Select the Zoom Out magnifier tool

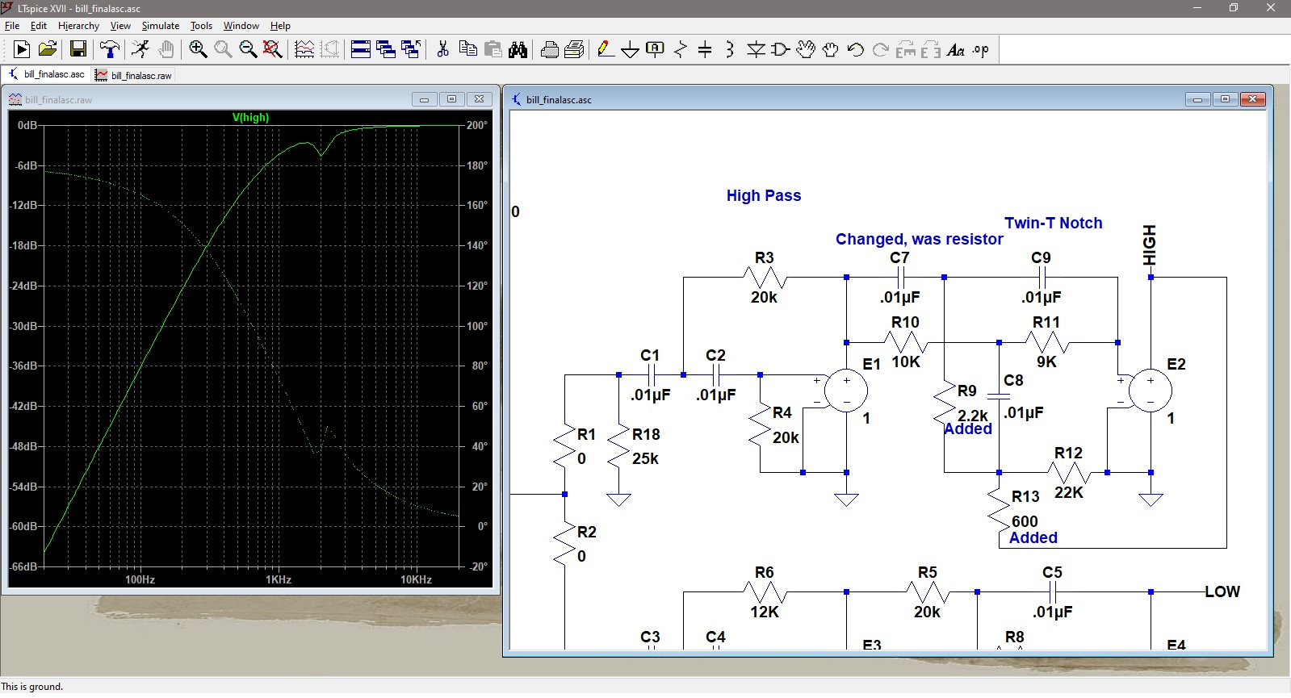(248, 50)
